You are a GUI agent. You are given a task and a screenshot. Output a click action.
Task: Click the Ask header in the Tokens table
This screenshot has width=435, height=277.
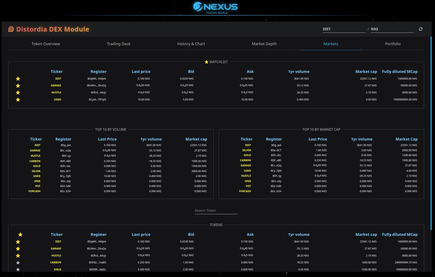point(250,235)
